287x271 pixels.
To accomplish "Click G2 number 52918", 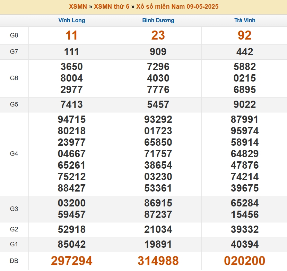I will point(71,229).
